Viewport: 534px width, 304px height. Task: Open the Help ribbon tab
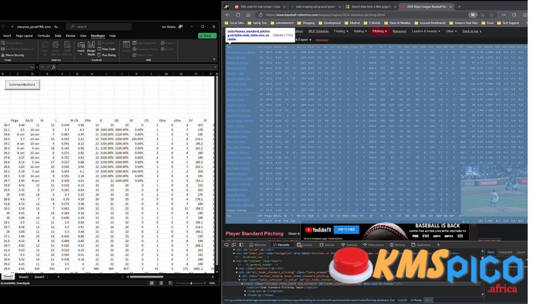point(112,36)
